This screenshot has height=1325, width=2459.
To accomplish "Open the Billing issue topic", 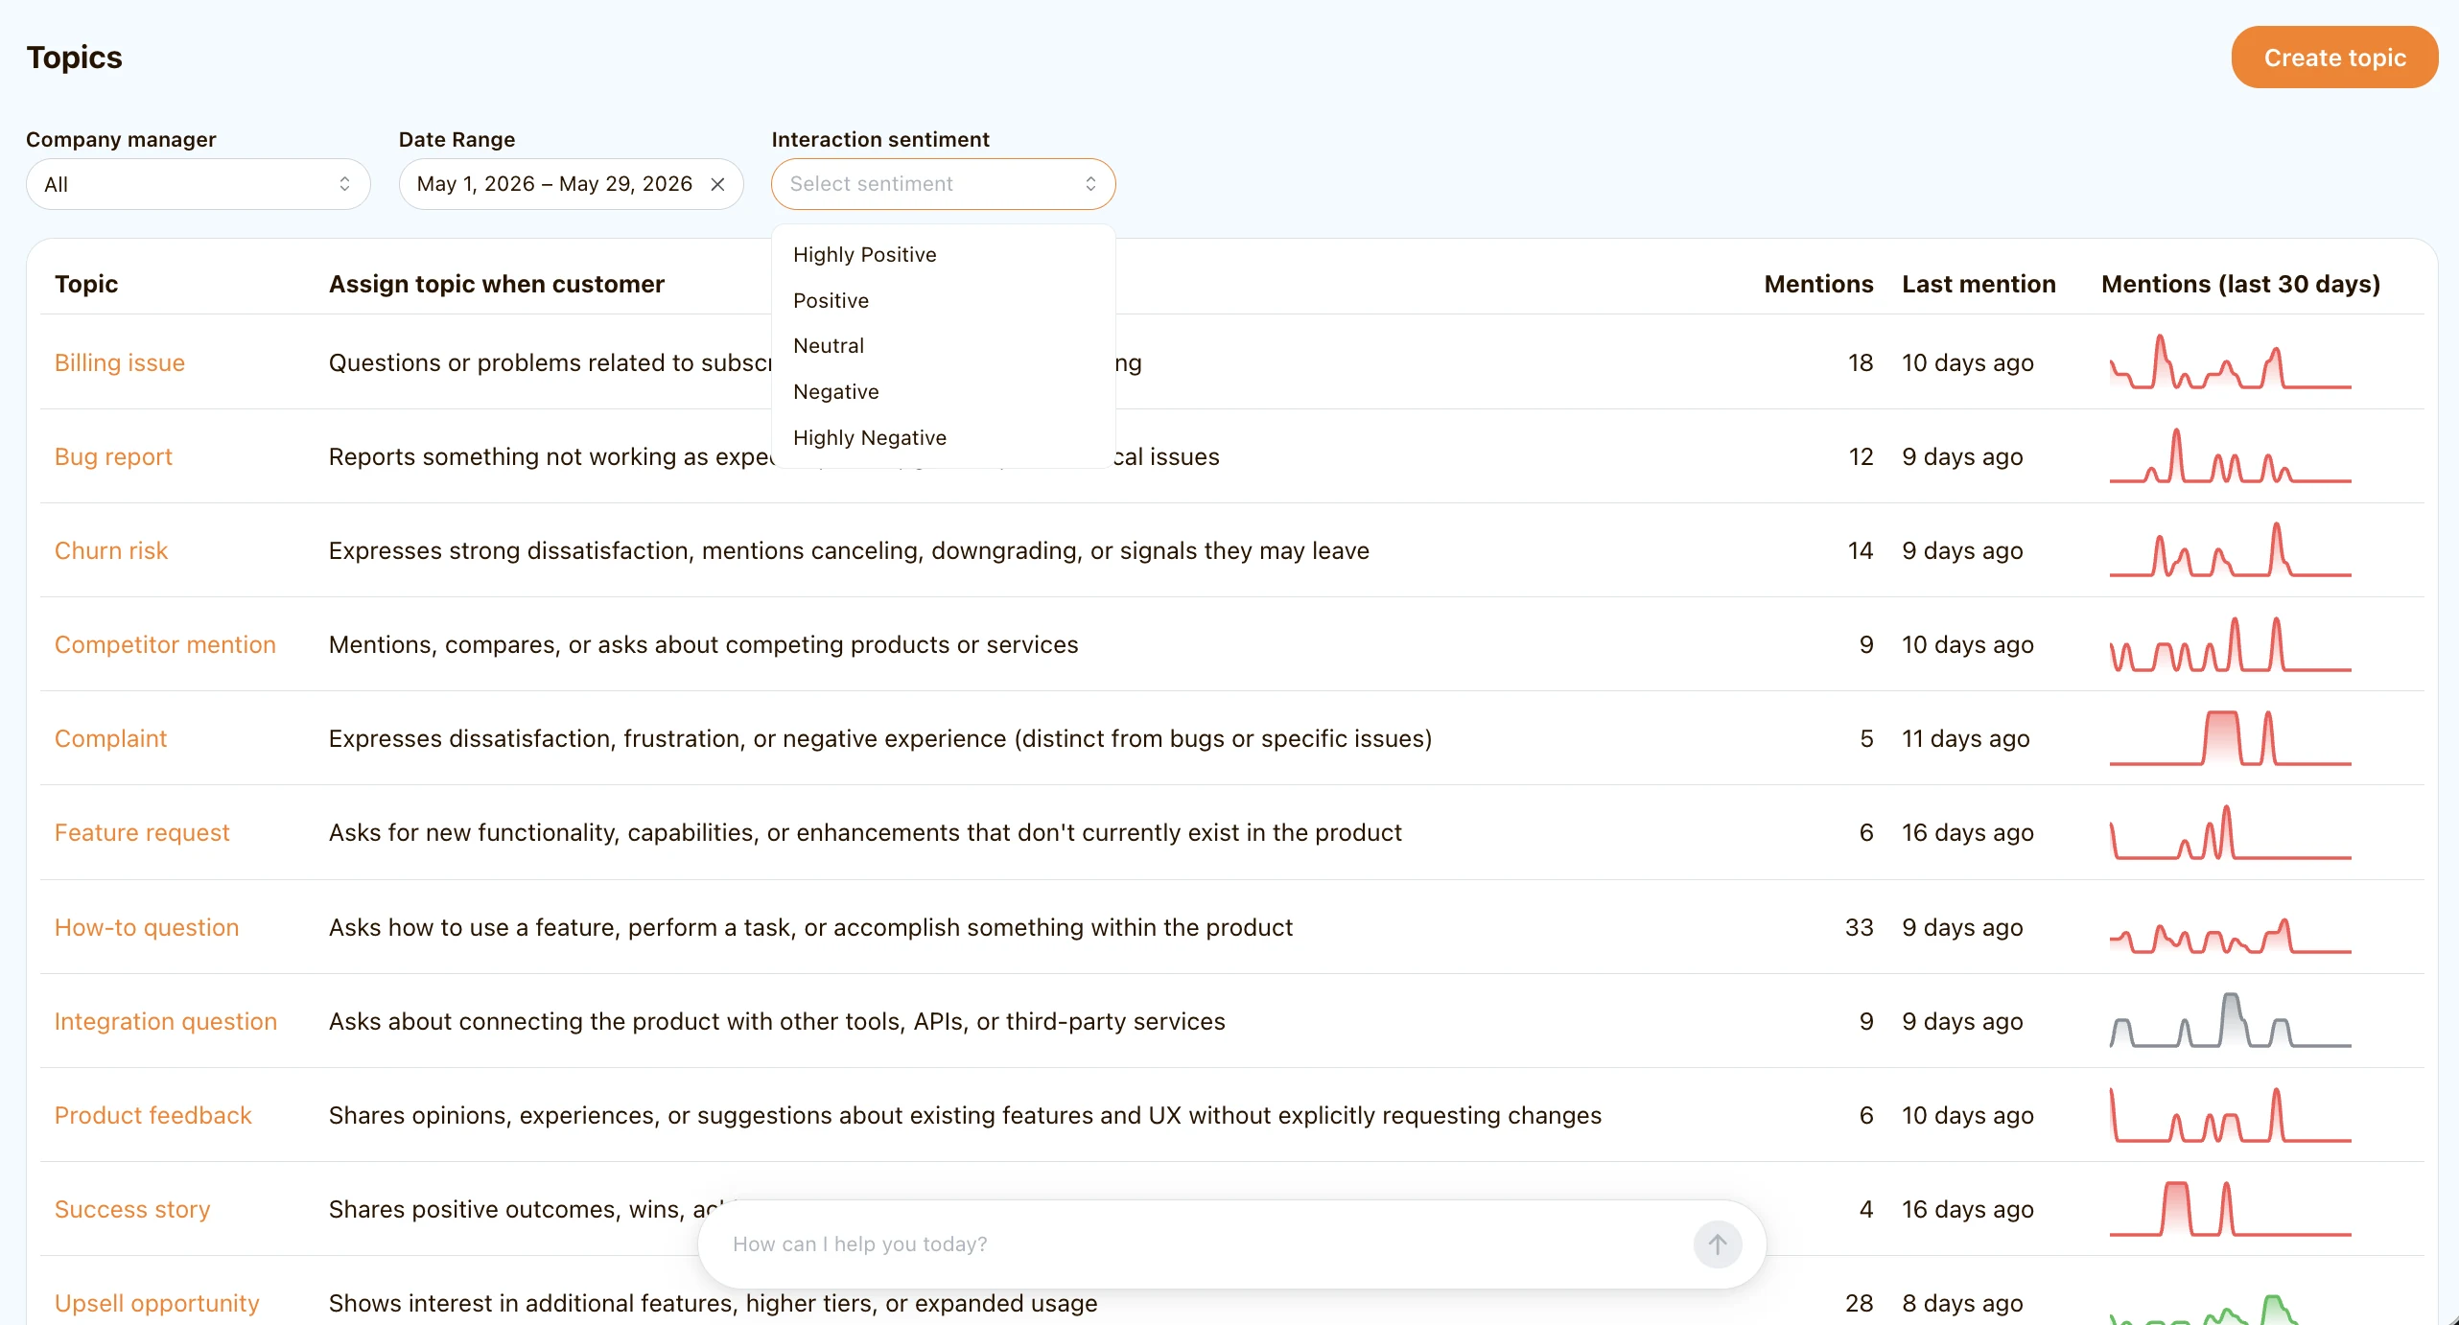I will (x=120, y=362).
